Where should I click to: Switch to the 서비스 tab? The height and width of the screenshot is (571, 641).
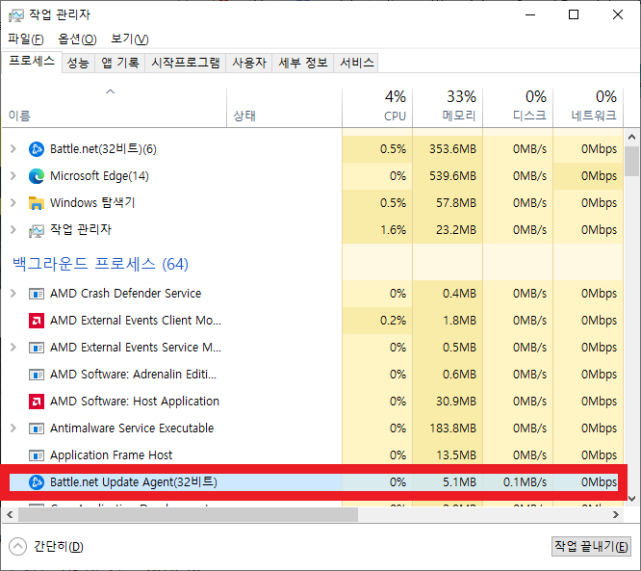[x=356, y=63]
